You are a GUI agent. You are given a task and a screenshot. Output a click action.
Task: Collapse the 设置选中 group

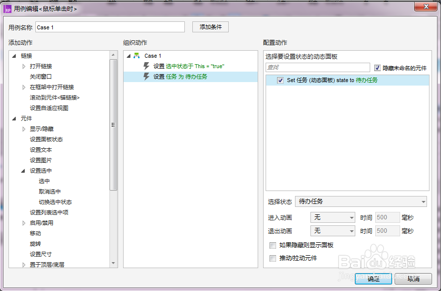[x=23, y=171]
